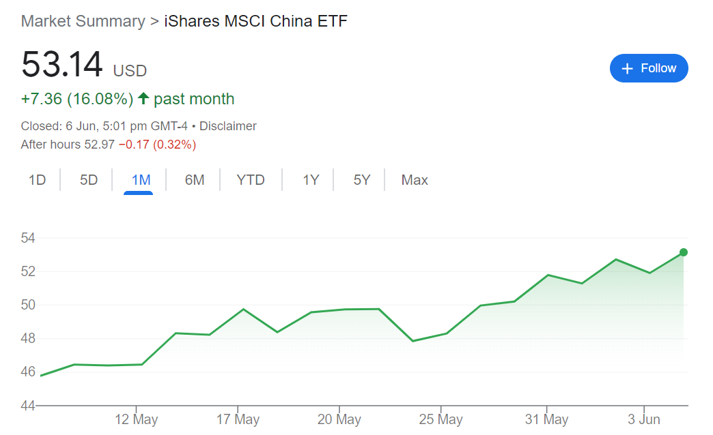
Task: Click the 17 May date marker
Action: pos(238,419)
